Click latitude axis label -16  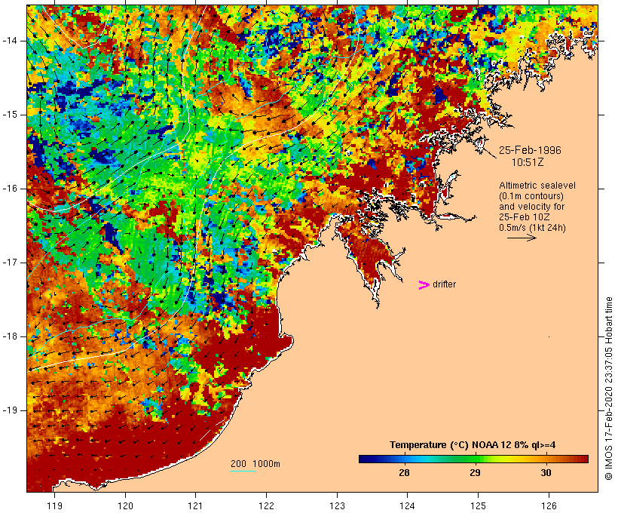[10, 189]
